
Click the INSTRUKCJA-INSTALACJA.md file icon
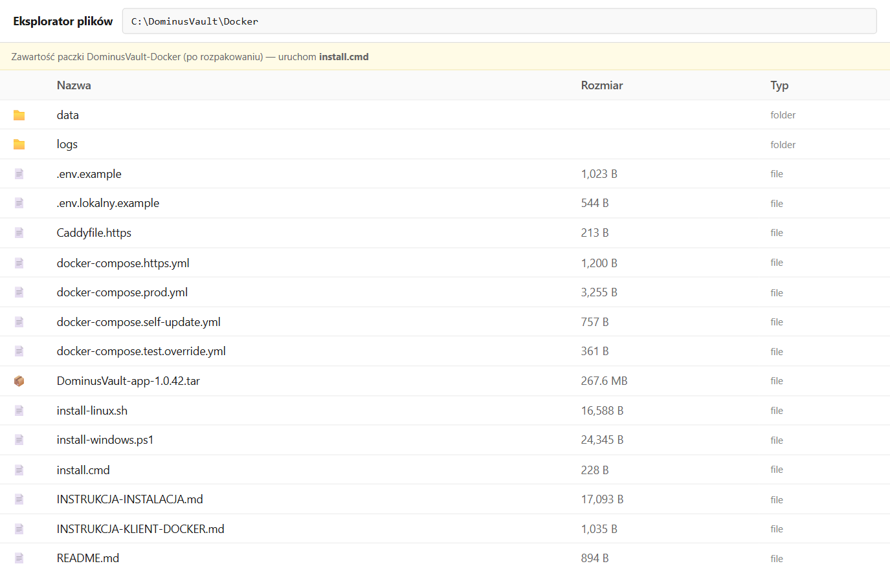[x=19, y=499]
